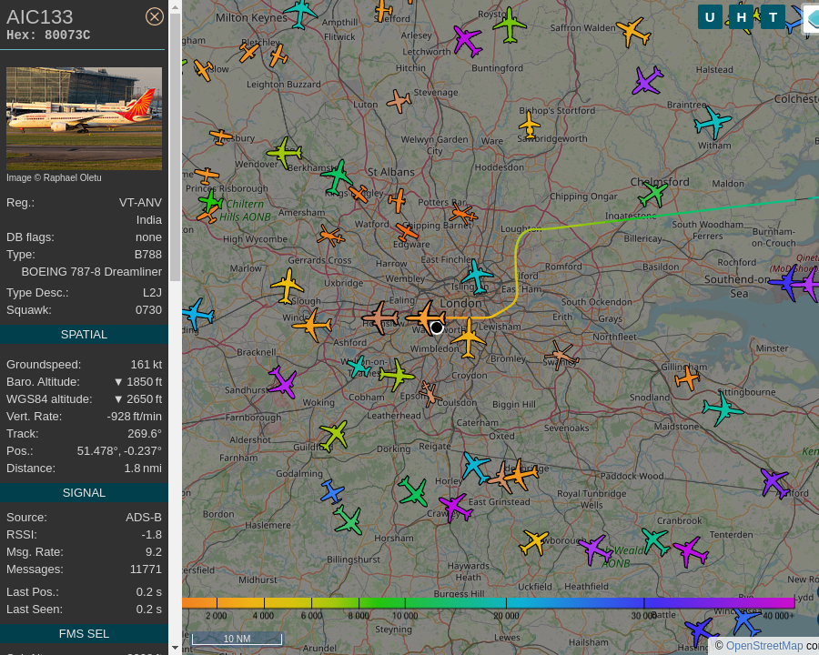Expand the FMS SEL section
This screenshot has height=655, width=819.
coord(84,633)
